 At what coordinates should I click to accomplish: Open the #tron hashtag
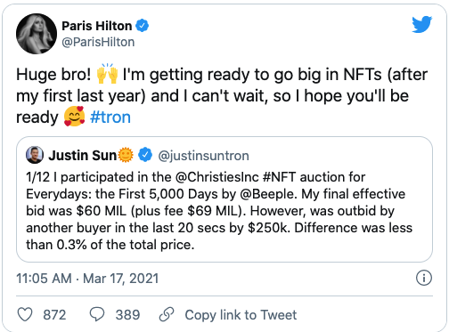[x=110, y=117]
